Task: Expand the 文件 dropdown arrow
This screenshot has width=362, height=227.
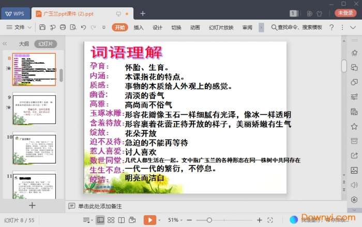Action: (29, 27)
